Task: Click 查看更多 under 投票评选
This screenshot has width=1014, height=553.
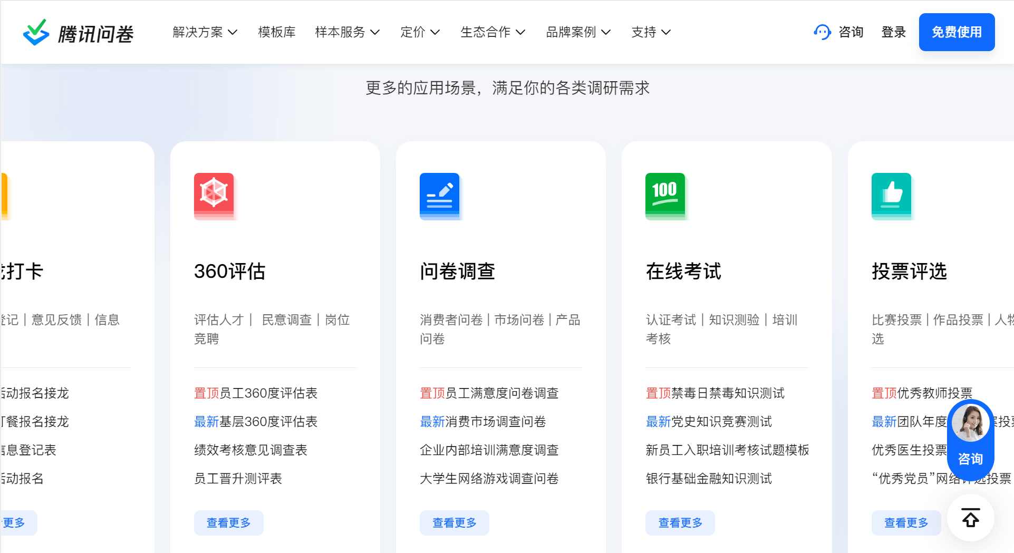Action: point(906,522)
